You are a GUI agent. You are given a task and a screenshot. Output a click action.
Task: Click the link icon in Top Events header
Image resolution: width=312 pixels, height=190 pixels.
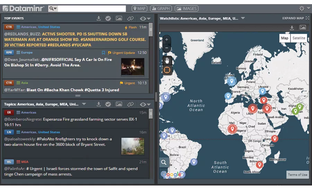(130, 18)
